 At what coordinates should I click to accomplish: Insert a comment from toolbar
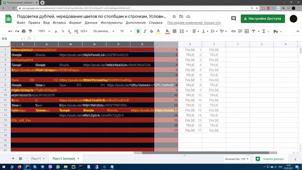(240, 31)
